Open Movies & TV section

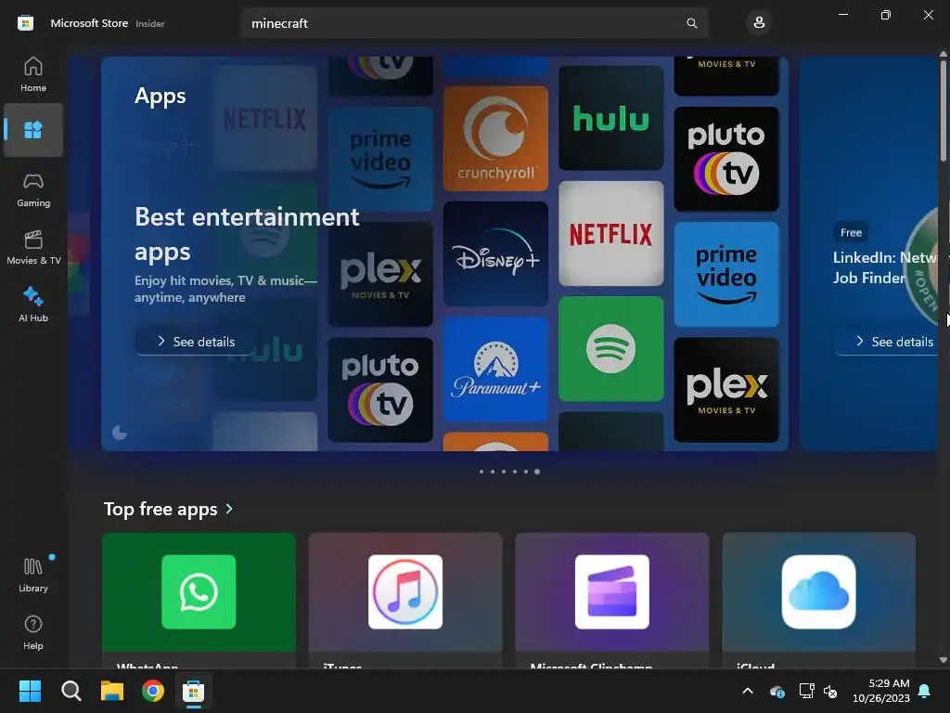tap(33, 247)
